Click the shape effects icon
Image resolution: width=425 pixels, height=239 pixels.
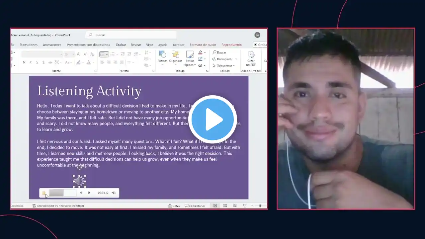tap(200, 65)
